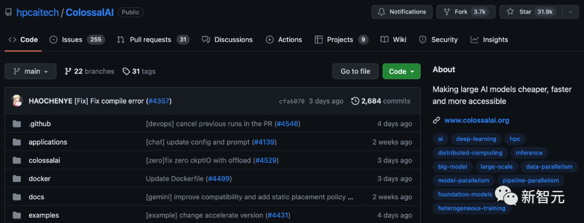Click the link chain icon beside website
This screenshot has height=223, width=584.
click(x=436, y=120)
